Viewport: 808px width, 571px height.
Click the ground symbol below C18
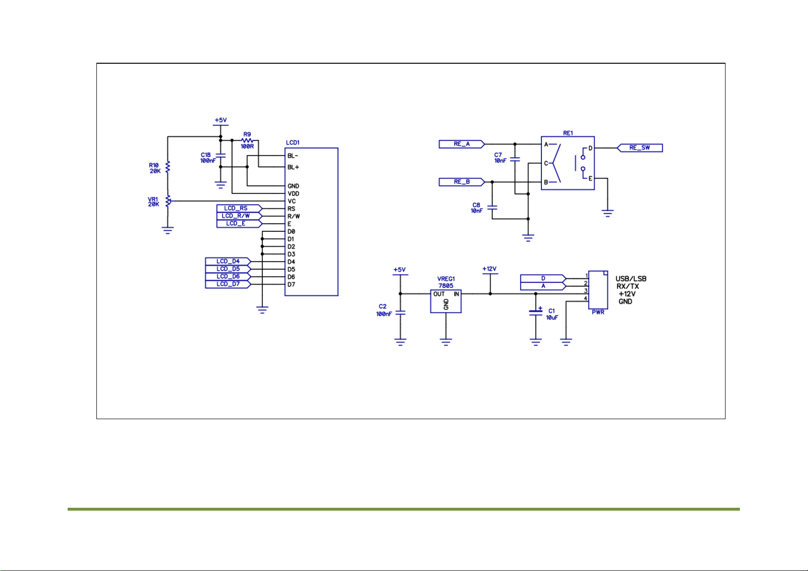221,185
